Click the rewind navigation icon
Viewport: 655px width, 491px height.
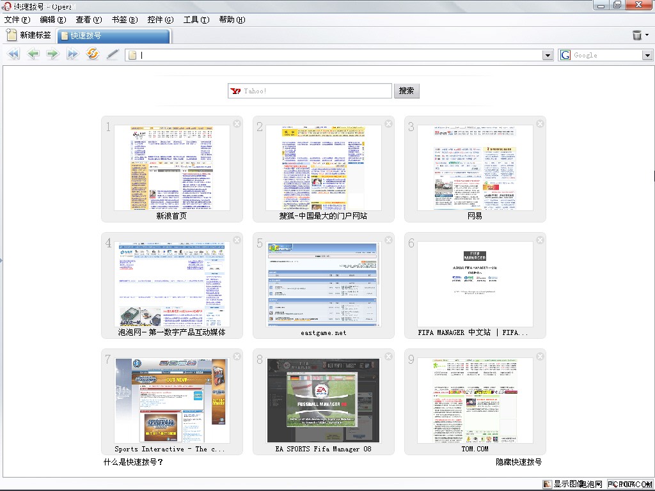click(x=13, y=54)
